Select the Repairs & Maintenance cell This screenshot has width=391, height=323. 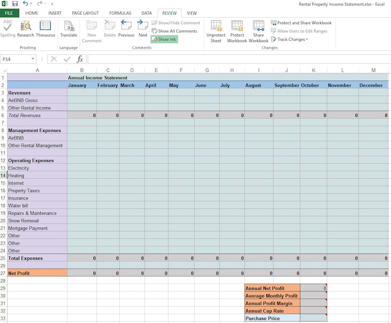tap(37, 213)
